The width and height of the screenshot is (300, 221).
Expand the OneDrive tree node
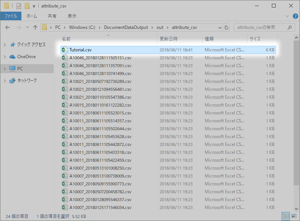5,57
